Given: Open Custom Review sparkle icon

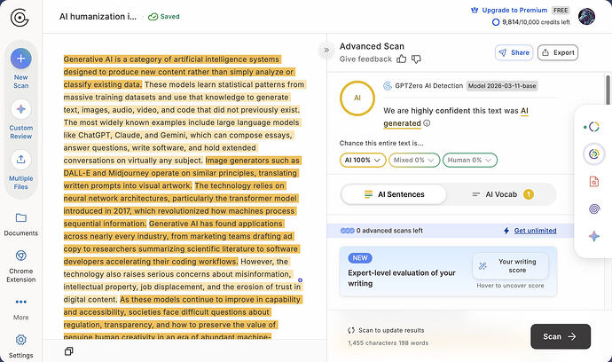Looking at the screenshot, I should point(21,109).
